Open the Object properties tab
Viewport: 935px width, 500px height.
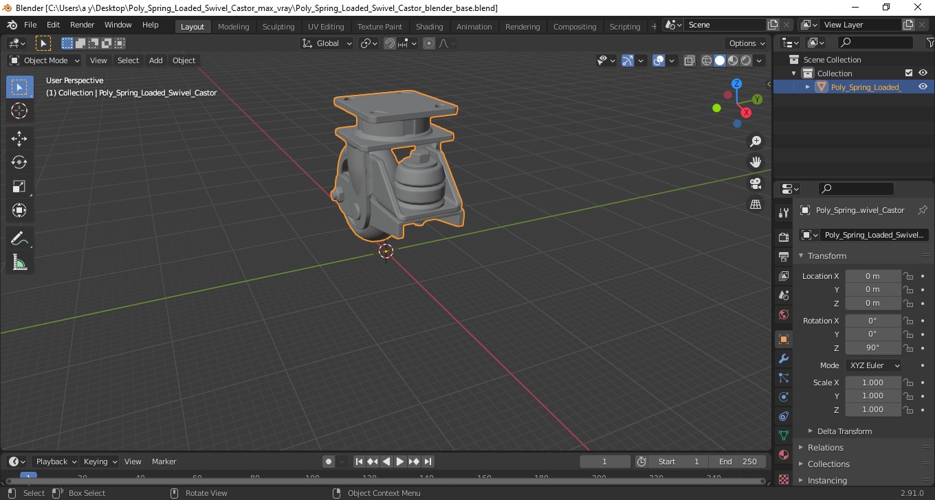[784, 339]
